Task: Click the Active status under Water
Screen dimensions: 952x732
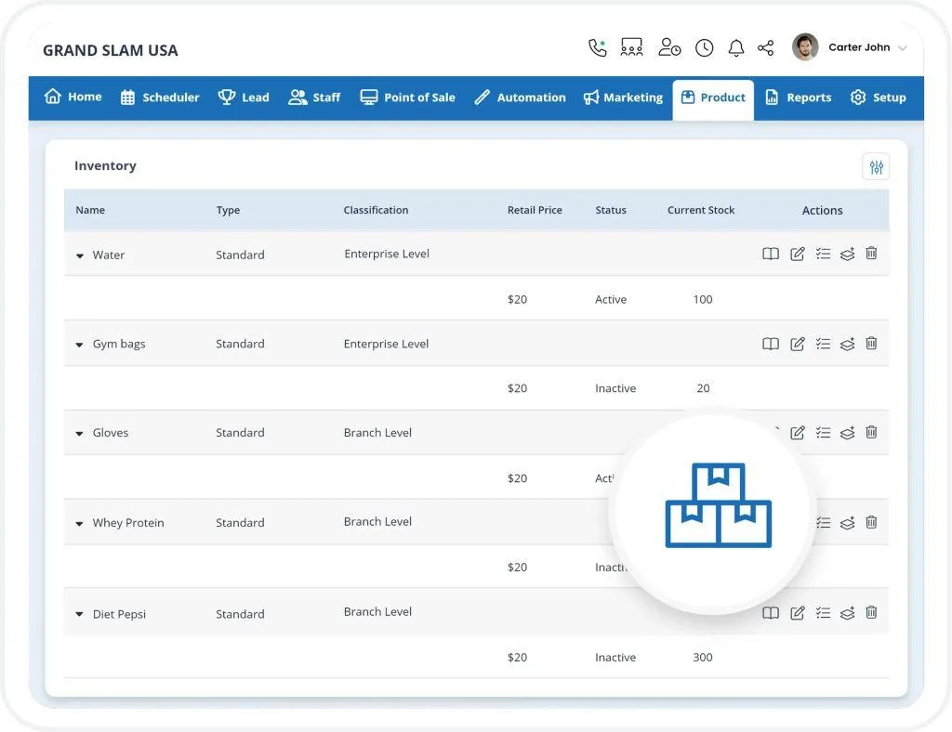Action: [x=610, y=300]
